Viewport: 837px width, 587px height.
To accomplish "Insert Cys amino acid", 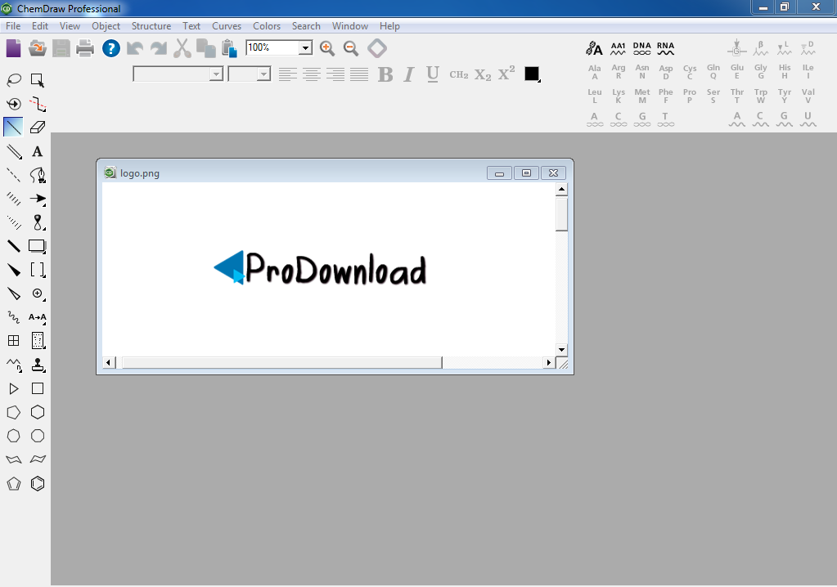I will (690, 72).
